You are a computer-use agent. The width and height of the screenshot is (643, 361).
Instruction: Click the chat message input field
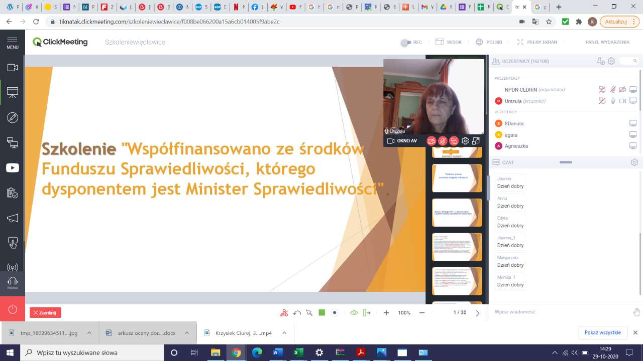point(558,312)
